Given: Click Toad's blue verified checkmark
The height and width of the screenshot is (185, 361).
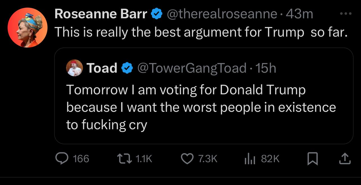Looking at the screenshot, I should pos(127,68).
